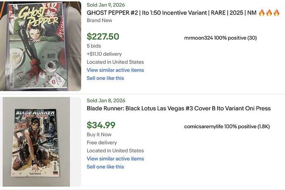The width and height of the screenshot is (285, 190).
Task: Open the Ghost Pepper #2 comic thumbnail
Action: (x=40, y=45)
